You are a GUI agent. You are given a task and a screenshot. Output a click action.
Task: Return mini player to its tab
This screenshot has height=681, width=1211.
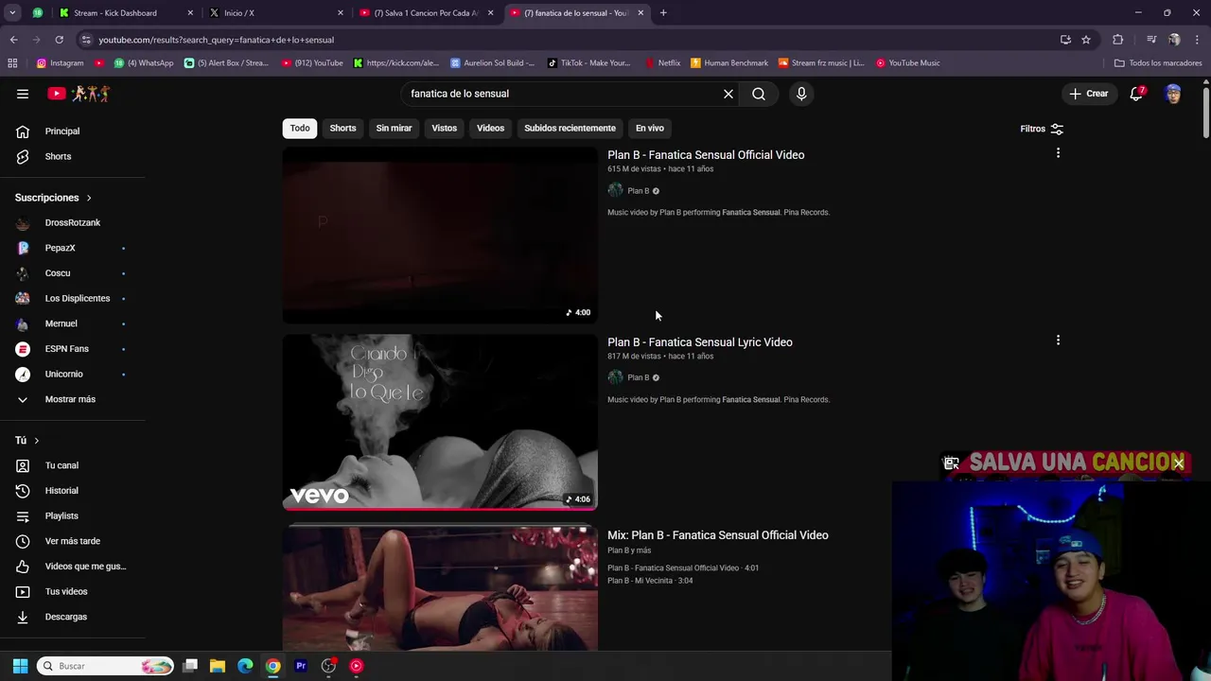(x=952, y=463)
